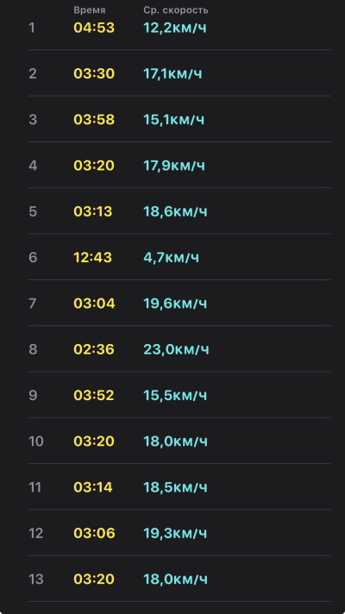345x614 pixels.
Task: Click the Ср. скорость column header
Action: [x=176, y=10]
